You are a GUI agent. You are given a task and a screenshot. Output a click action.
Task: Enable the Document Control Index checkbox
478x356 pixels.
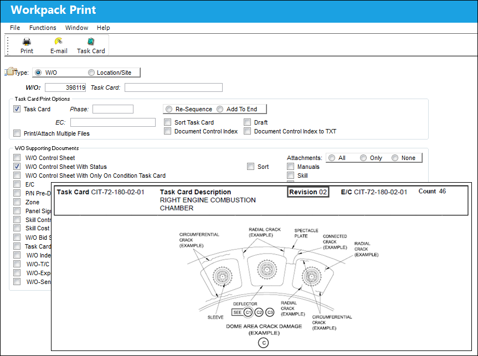(168, 131)
